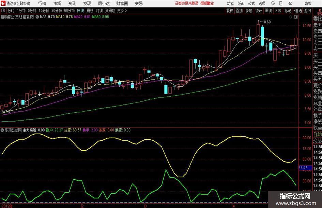Click the red 恒顺醋业 stock name in the title bar
322x208 pixels.
(x=207, y=3)
